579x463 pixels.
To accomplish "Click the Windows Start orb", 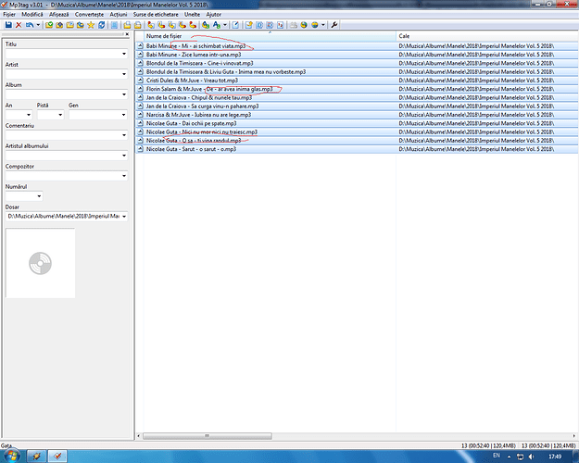I will [11, 456].
